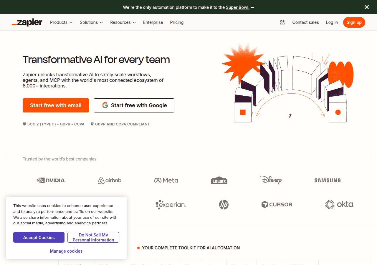The image size is (377, 265).
Task: Open the Solutions dropdown
Action: (x=91, y=22)
